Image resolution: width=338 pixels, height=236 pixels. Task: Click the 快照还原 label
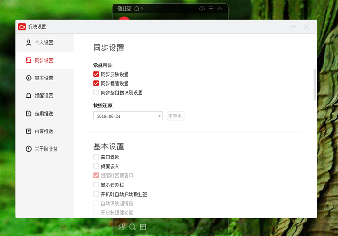coord(102,105)
